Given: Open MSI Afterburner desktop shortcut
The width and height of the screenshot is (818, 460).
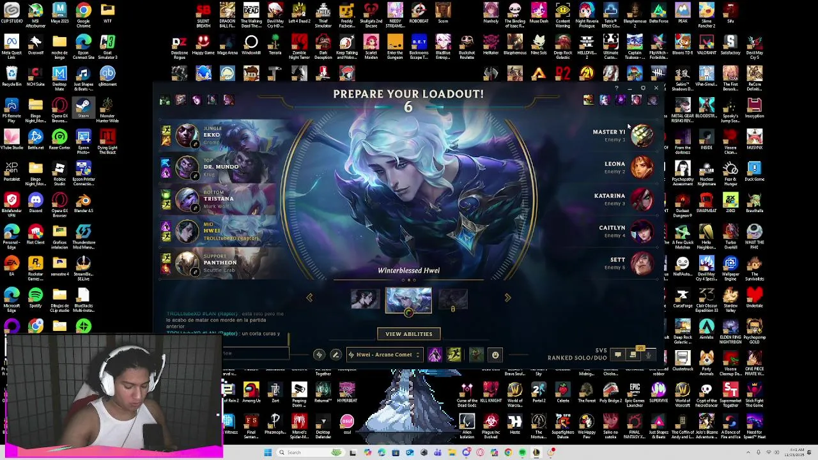Looking at the screenshot, I should coord(35,14).
